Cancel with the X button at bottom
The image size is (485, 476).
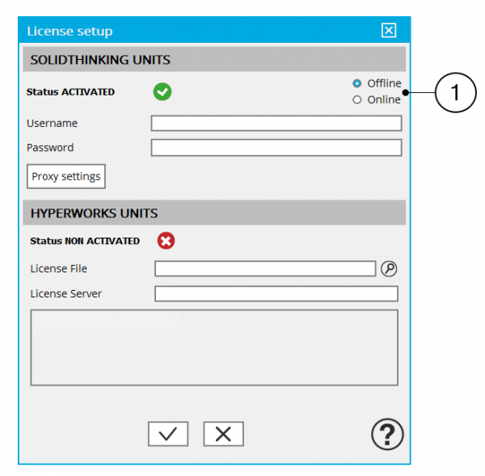[223, 434]
